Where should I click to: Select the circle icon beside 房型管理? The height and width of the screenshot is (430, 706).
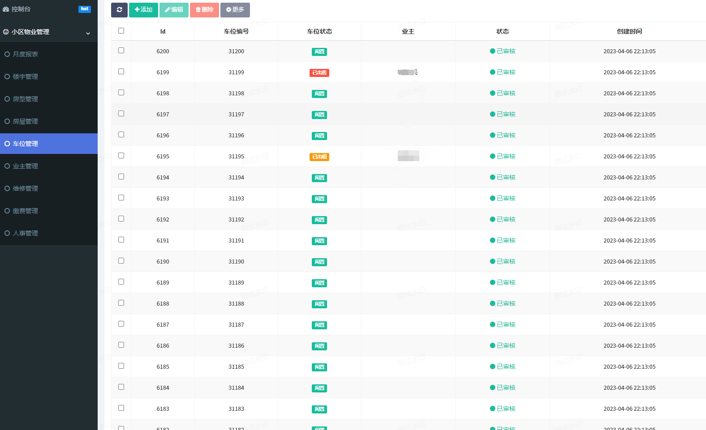(x=7, y=99)
